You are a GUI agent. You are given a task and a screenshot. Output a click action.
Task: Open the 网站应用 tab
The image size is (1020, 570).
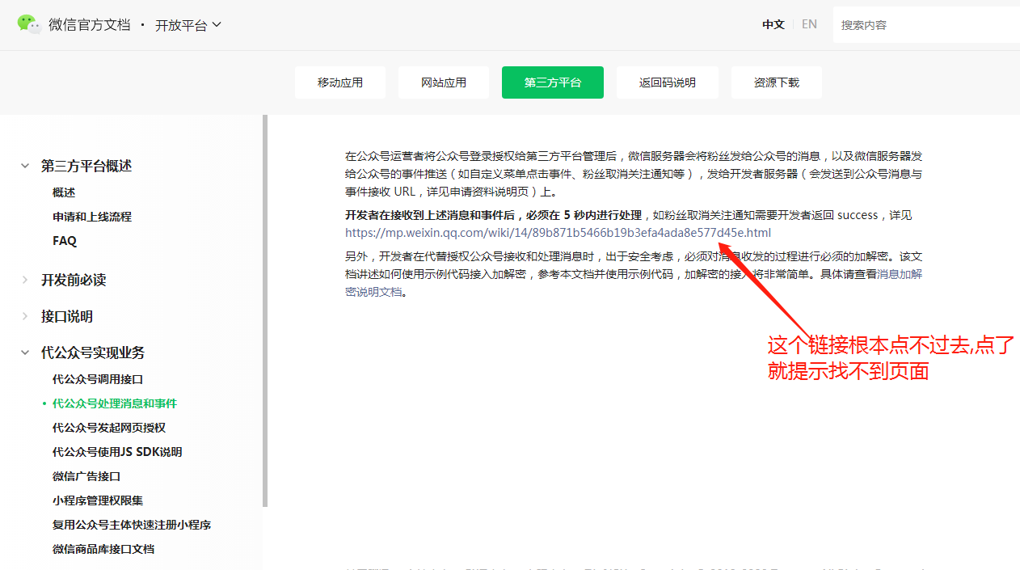pyautogui.click(x=444, y=82)
